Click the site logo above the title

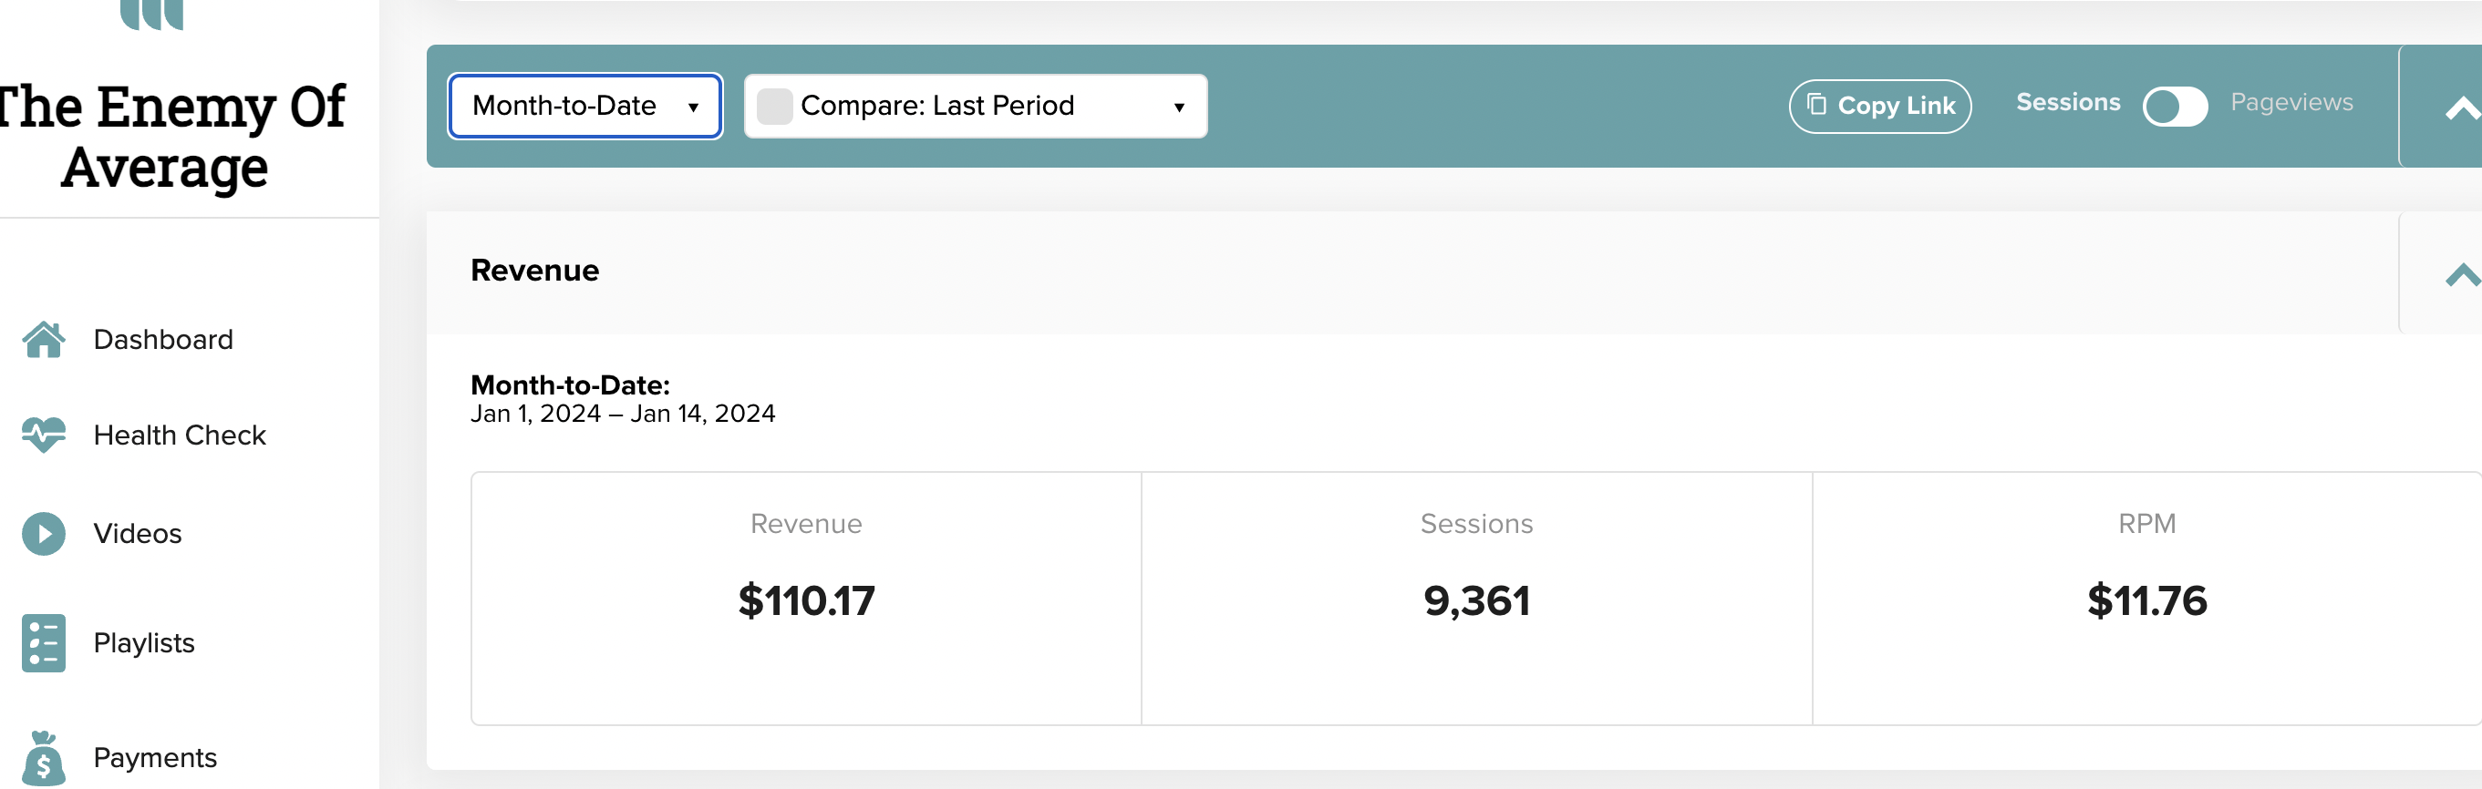click(151, 15)
